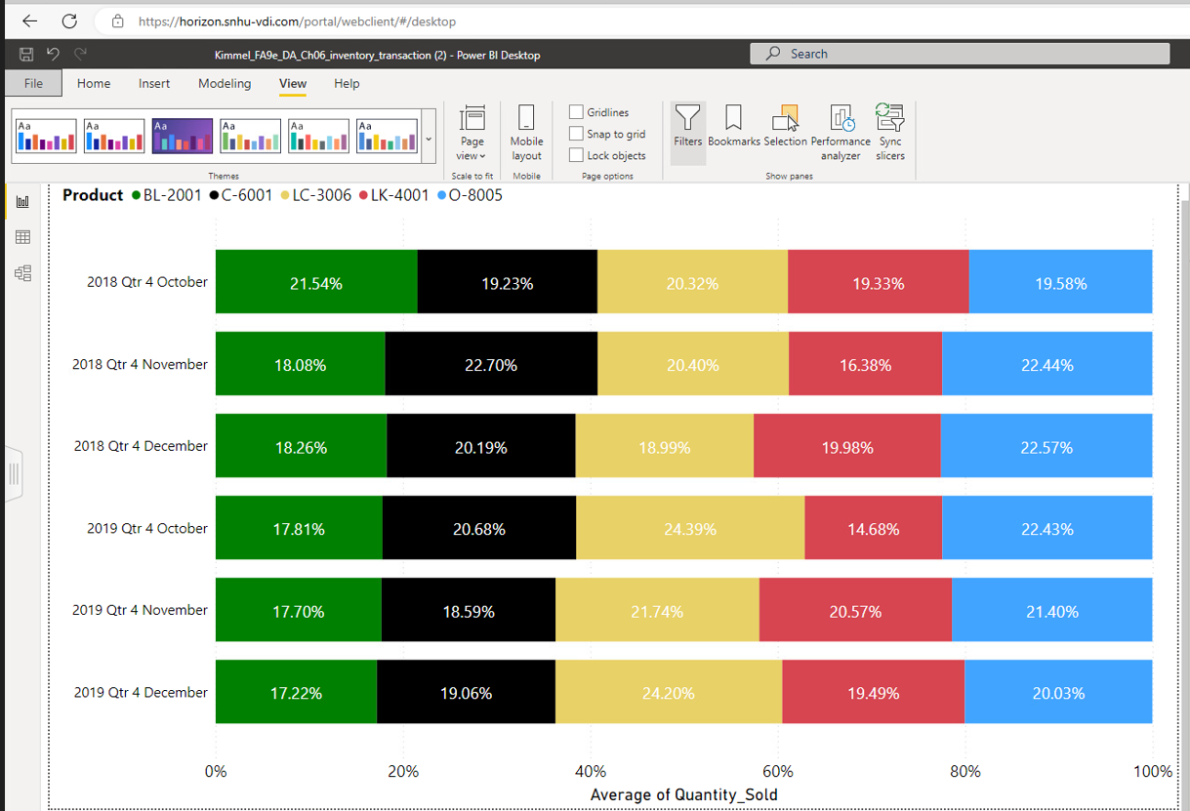Enable the Gridlines checkbox

[576, 111]
